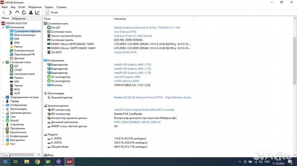Navigate up one level in toolbar

[x=17, y=12]
